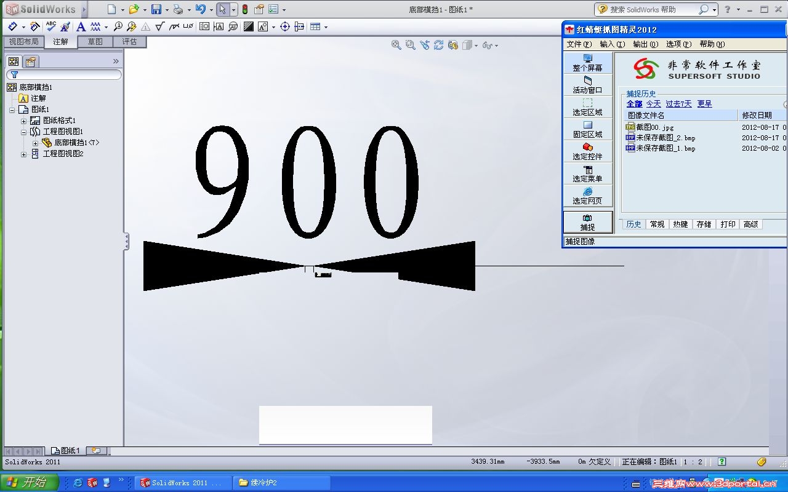This screenshot has height=492, width=788.
Task: Collapse the 工程图视图1 tree node
Action: point(24,132)
